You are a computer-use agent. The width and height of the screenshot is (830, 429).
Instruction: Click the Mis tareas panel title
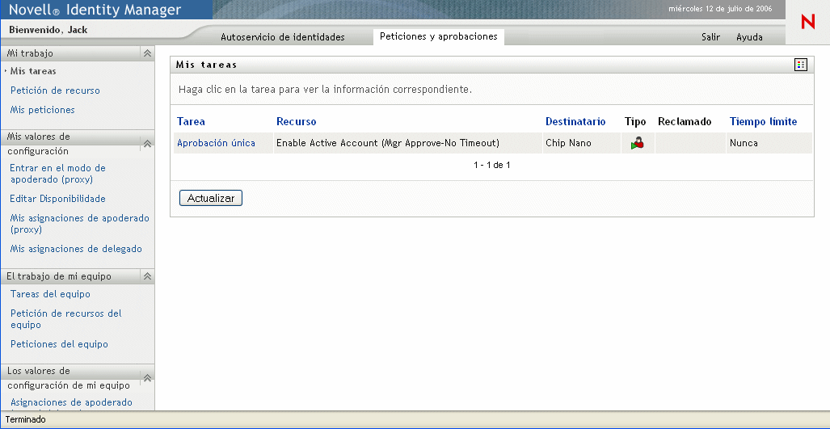(206, 65)
